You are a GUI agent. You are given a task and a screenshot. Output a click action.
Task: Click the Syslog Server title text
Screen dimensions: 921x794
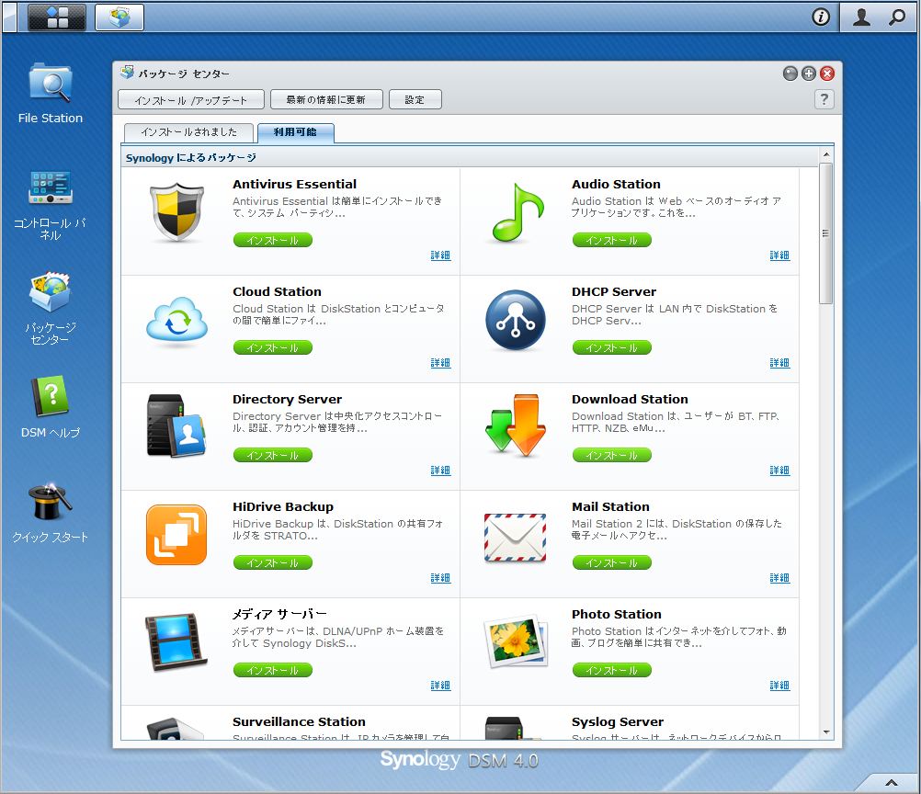618,721
